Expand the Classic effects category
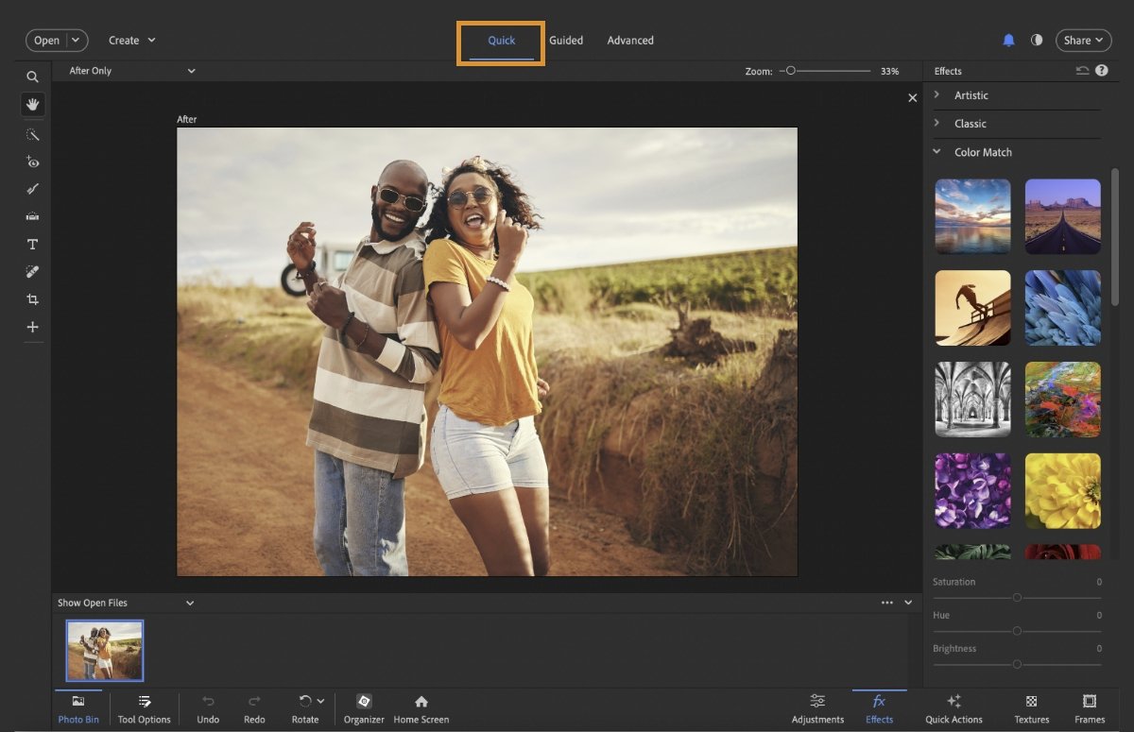The image size is (1134, 732). [x=971, y=123]
